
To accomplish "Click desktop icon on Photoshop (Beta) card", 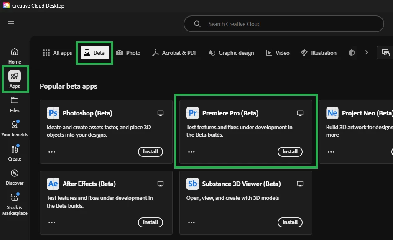I will coord(161,113).
